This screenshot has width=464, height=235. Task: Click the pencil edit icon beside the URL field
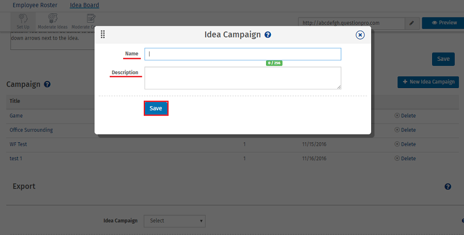click(411, 23)
